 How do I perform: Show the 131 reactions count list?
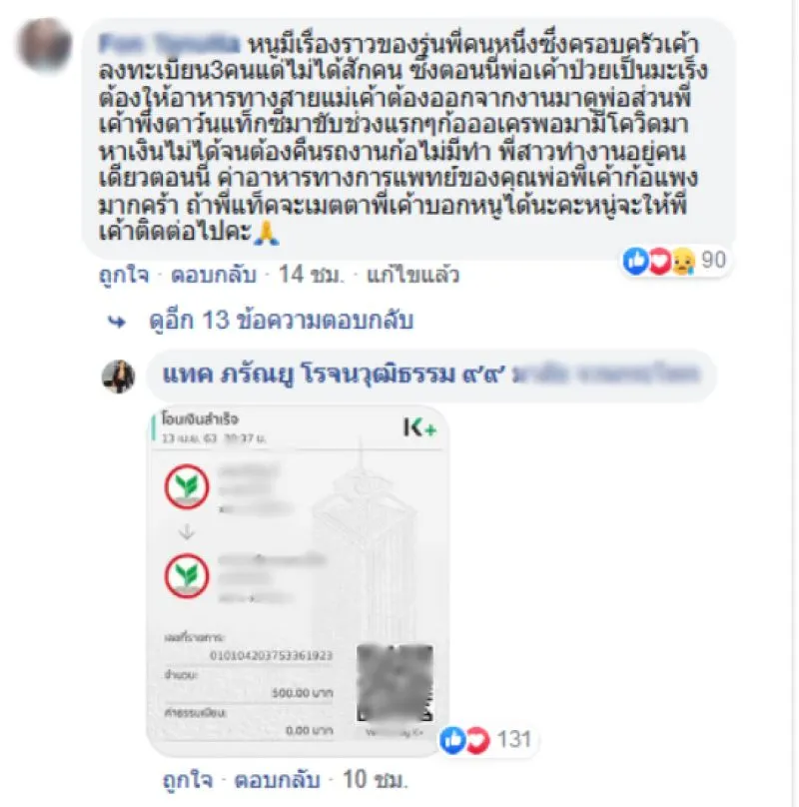pyautogui.click(x=514, y=739)
